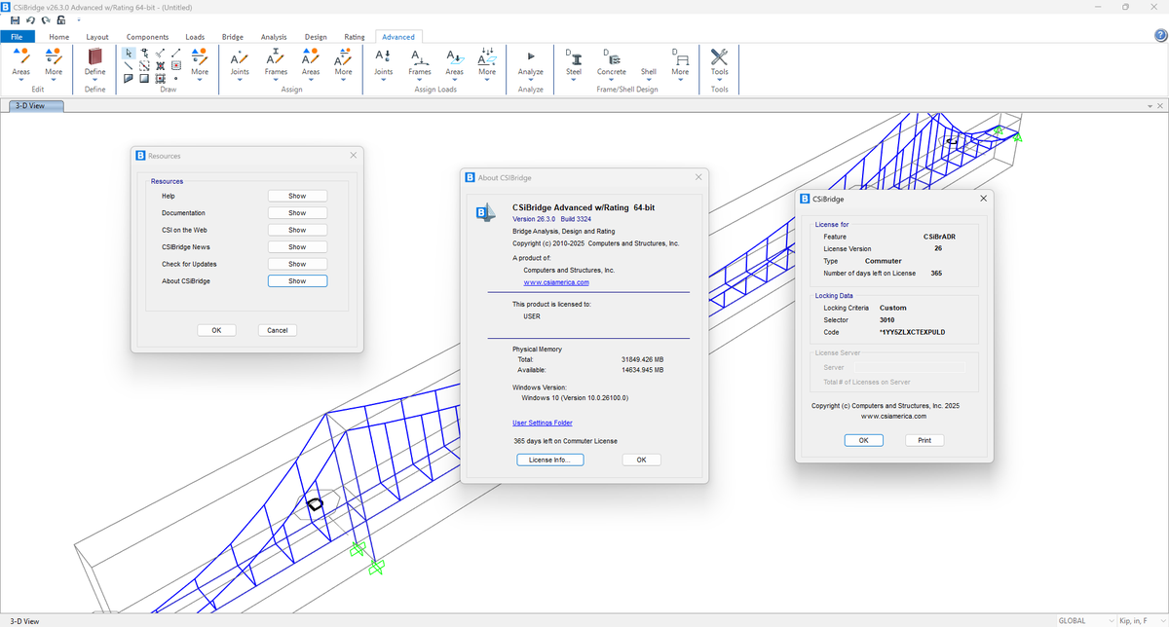The height and width of the screenshot is (627, 1169).
Task: Toggle the model lock icon
Action: tap(61, 20)
